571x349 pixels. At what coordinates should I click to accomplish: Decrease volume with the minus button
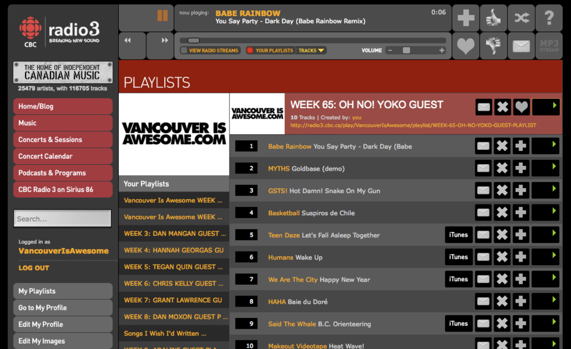point(390,51)
